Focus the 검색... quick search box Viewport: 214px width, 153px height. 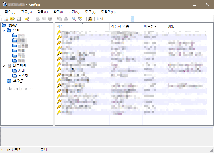pos(113,19)
